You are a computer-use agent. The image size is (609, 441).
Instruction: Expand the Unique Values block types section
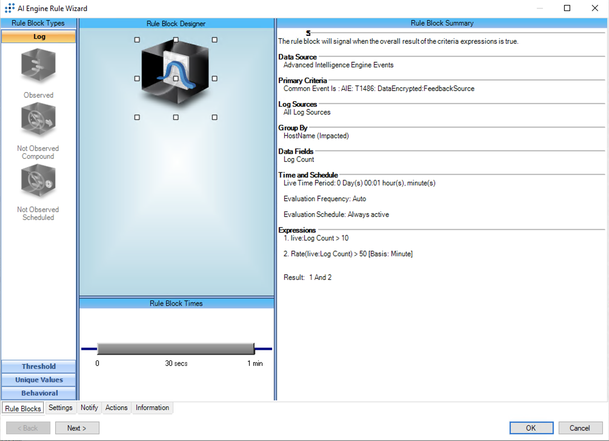click(x=38, y=380)
